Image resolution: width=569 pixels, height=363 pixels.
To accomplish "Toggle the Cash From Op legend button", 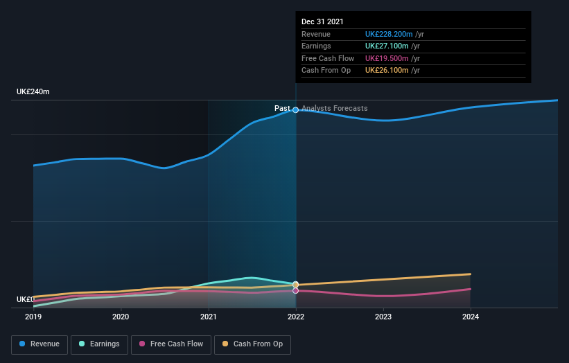I will [252, 344].
